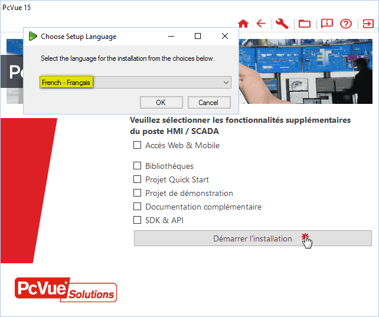Viewport: 379px width, 317px height.
Task: Expand the setup language dropdown arrow
Action: coord(226,83)
